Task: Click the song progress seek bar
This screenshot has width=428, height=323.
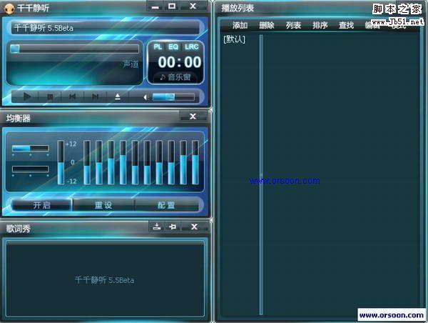Action: tap(74, 49)
